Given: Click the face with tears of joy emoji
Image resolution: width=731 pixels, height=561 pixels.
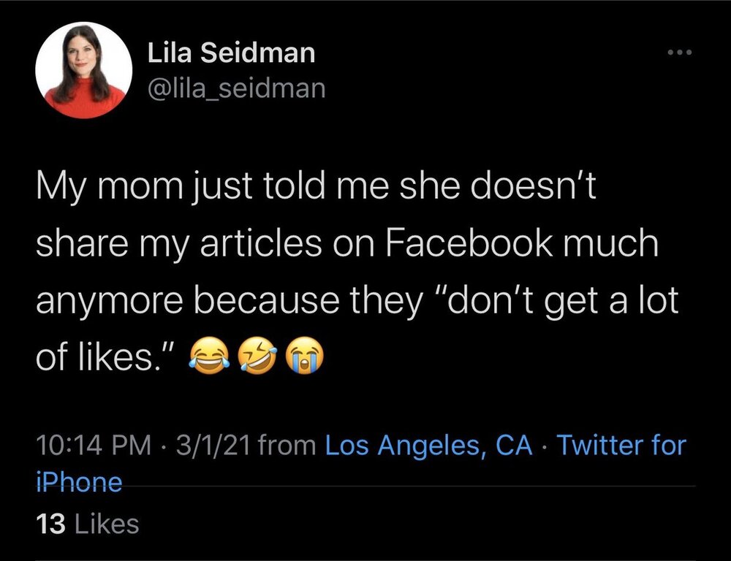Looking at the screenshot, I should click(x=208, y=357).
